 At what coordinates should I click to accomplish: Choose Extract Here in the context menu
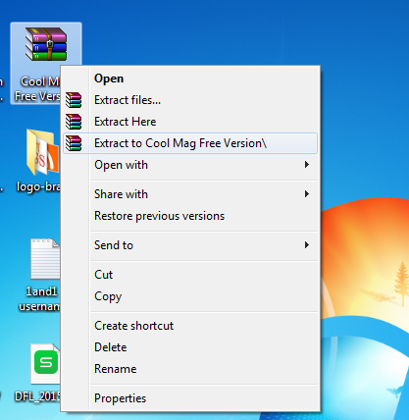pos(189,122)
